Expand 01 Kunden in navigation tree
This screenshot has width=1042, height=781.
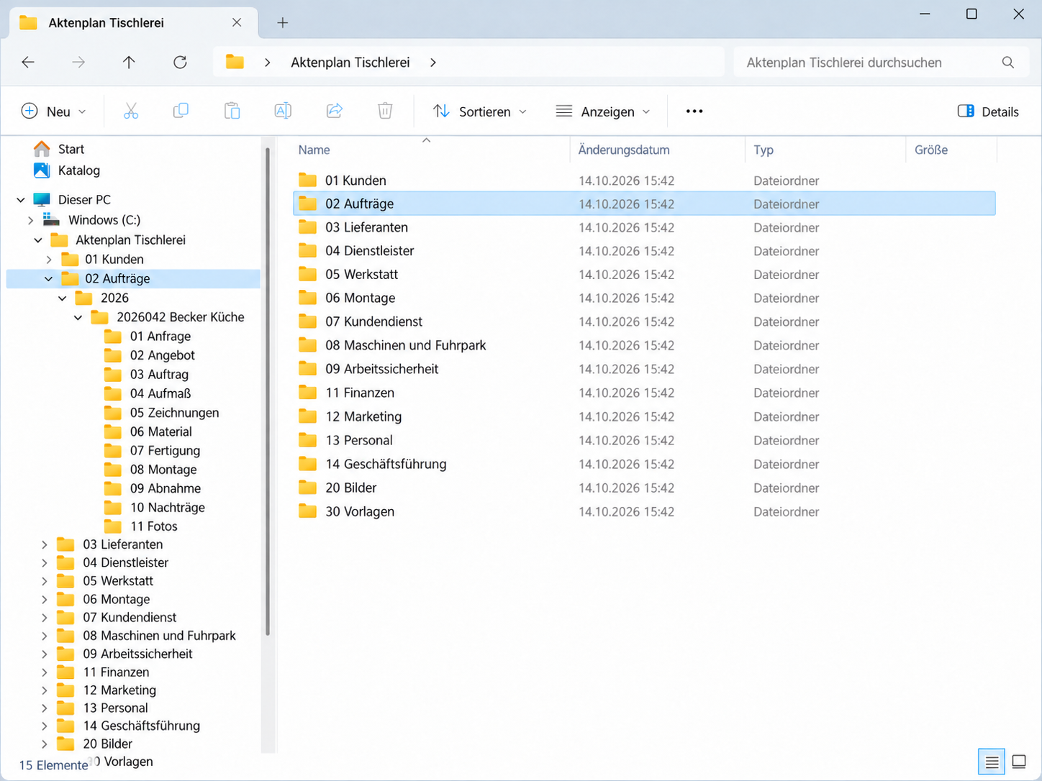pos(49,260)
